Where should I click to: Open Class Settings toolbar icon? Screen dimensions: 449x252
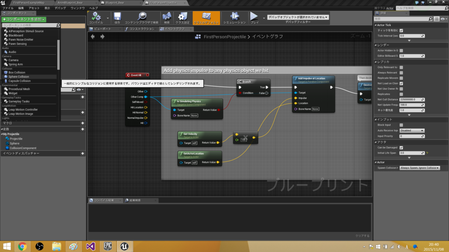click(x=182, y=17)
